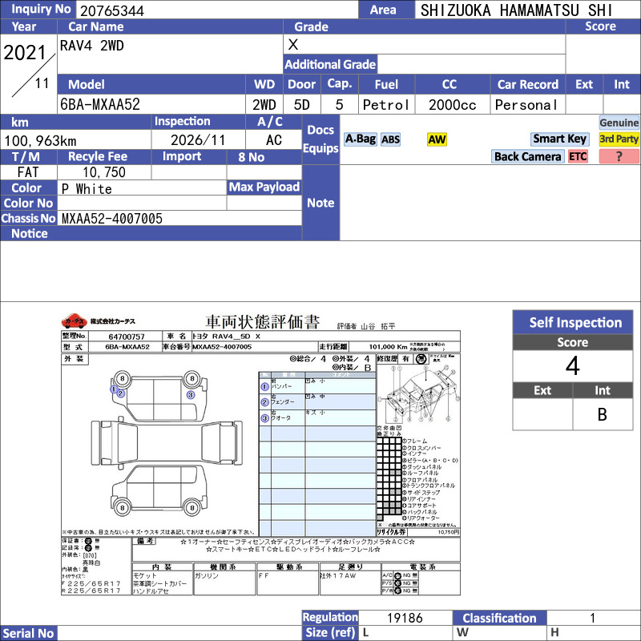641x641 pixels.
Task: Click the Color No label
Action: 28,203
